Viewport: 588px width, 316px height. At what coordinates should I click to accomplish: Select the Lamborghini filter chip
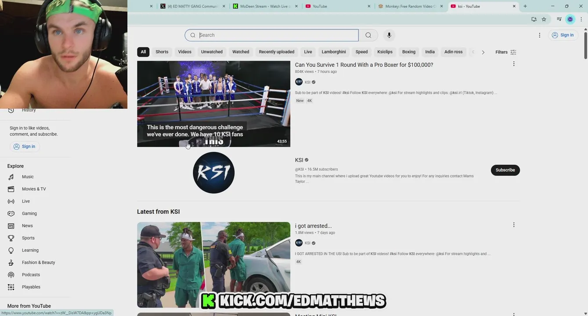(334, 52)
